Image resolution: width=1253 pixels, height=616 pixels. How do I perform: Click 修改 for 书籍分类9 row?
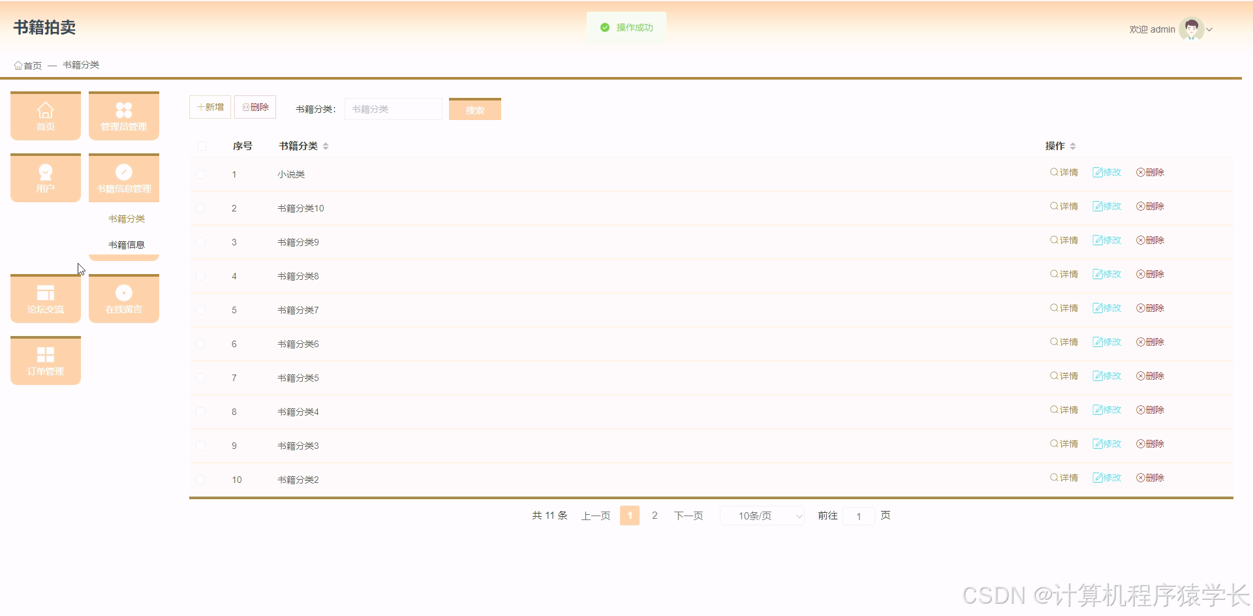tap(1107, 240)
